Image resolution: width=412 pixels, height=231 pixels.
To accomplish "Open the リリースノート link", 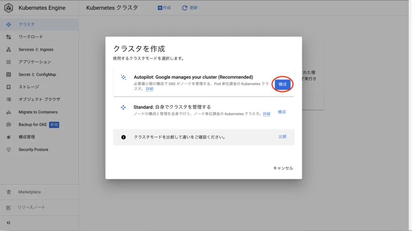I will 39,207.
